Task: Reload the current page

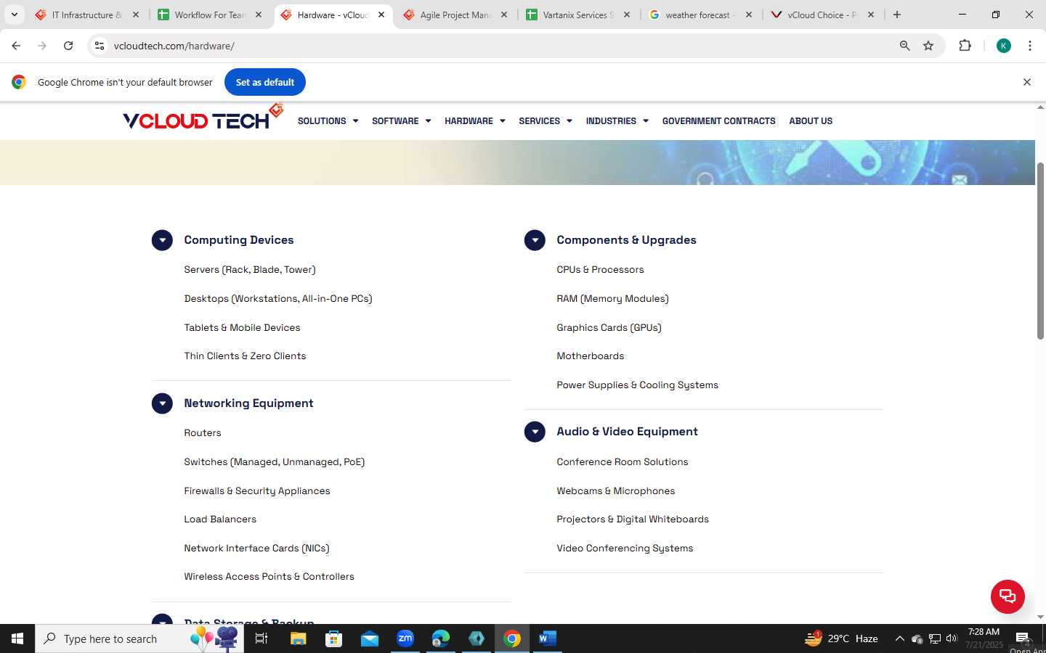Action: 68,46
